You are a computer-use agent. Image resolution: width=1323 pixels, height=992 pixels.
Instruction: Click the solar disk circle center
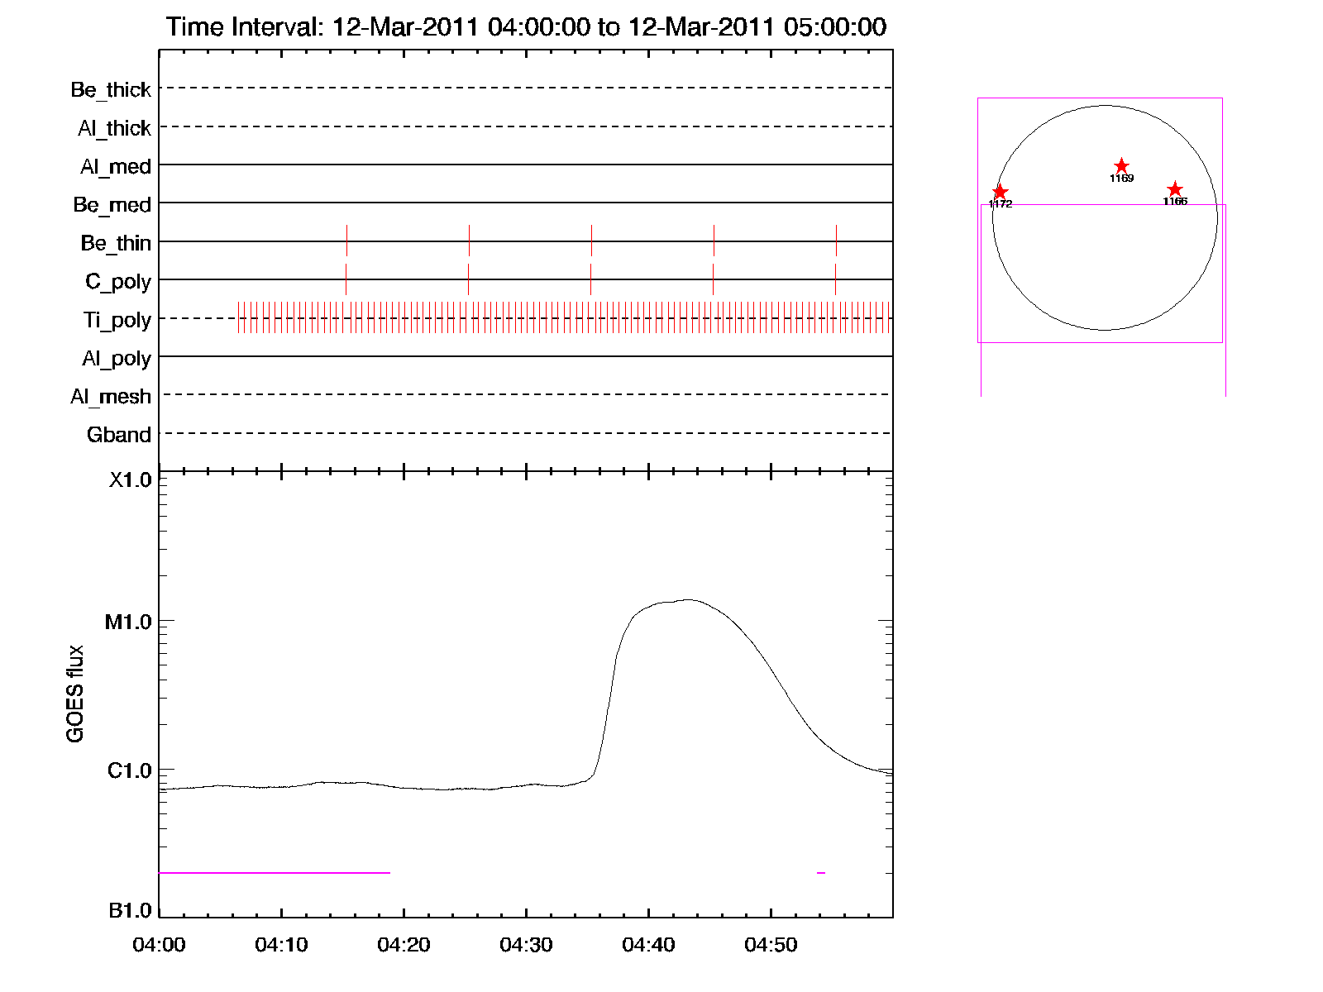coord(1105,218)
